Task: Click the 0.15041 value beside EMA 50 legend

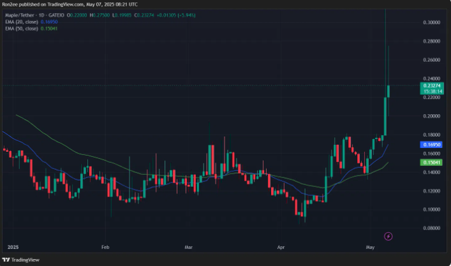Action: (49, 29)
